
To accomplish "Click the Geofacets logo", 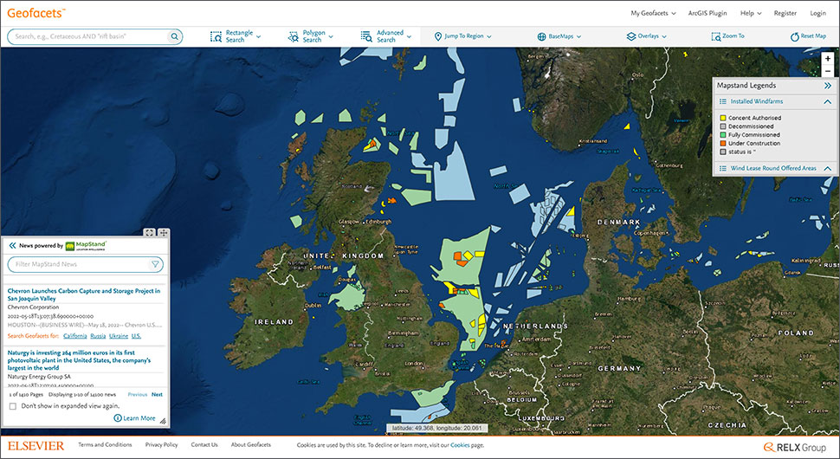I will (36, 13).
